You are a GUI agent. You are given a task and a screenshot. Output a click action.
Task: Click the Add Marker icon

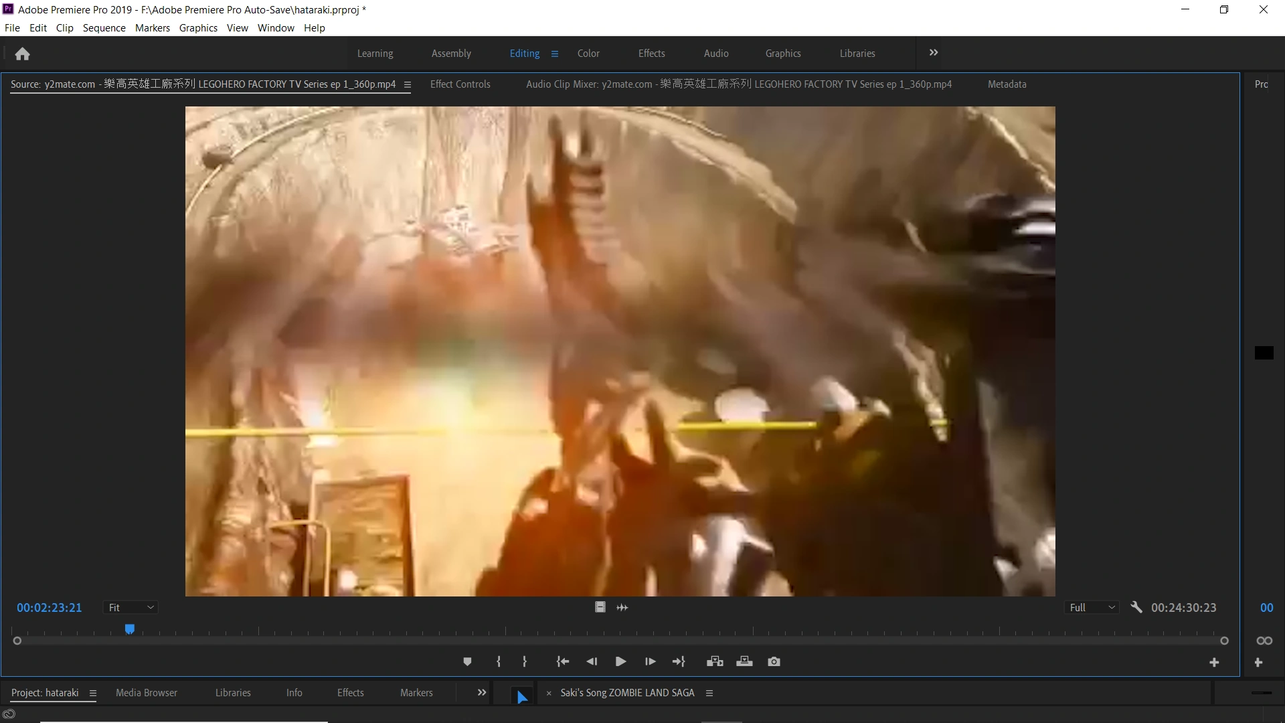pyautogui.click(x=467, y=662)
